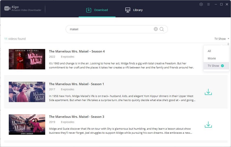Image resolution: width=231 pixels, height=147 pixels.
Task: Minimize the Kigo window
Action: pyautogui.click(x=216, y=4)
